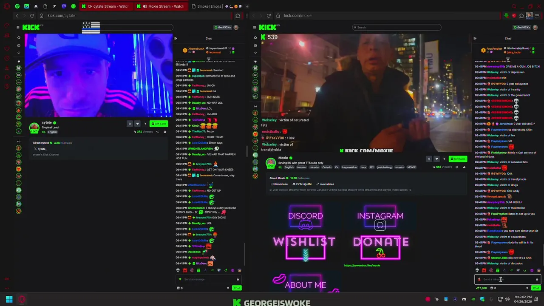Click Gift Subs on Moxie channel

458,159
